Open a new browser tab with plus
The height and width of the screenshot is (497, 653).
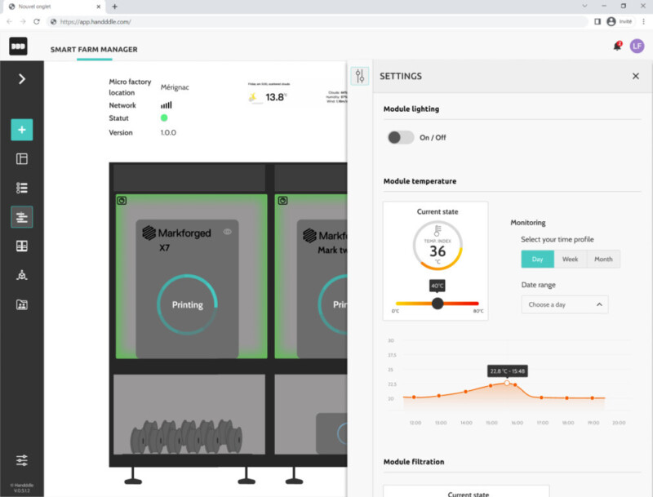(x=114, y=7)
